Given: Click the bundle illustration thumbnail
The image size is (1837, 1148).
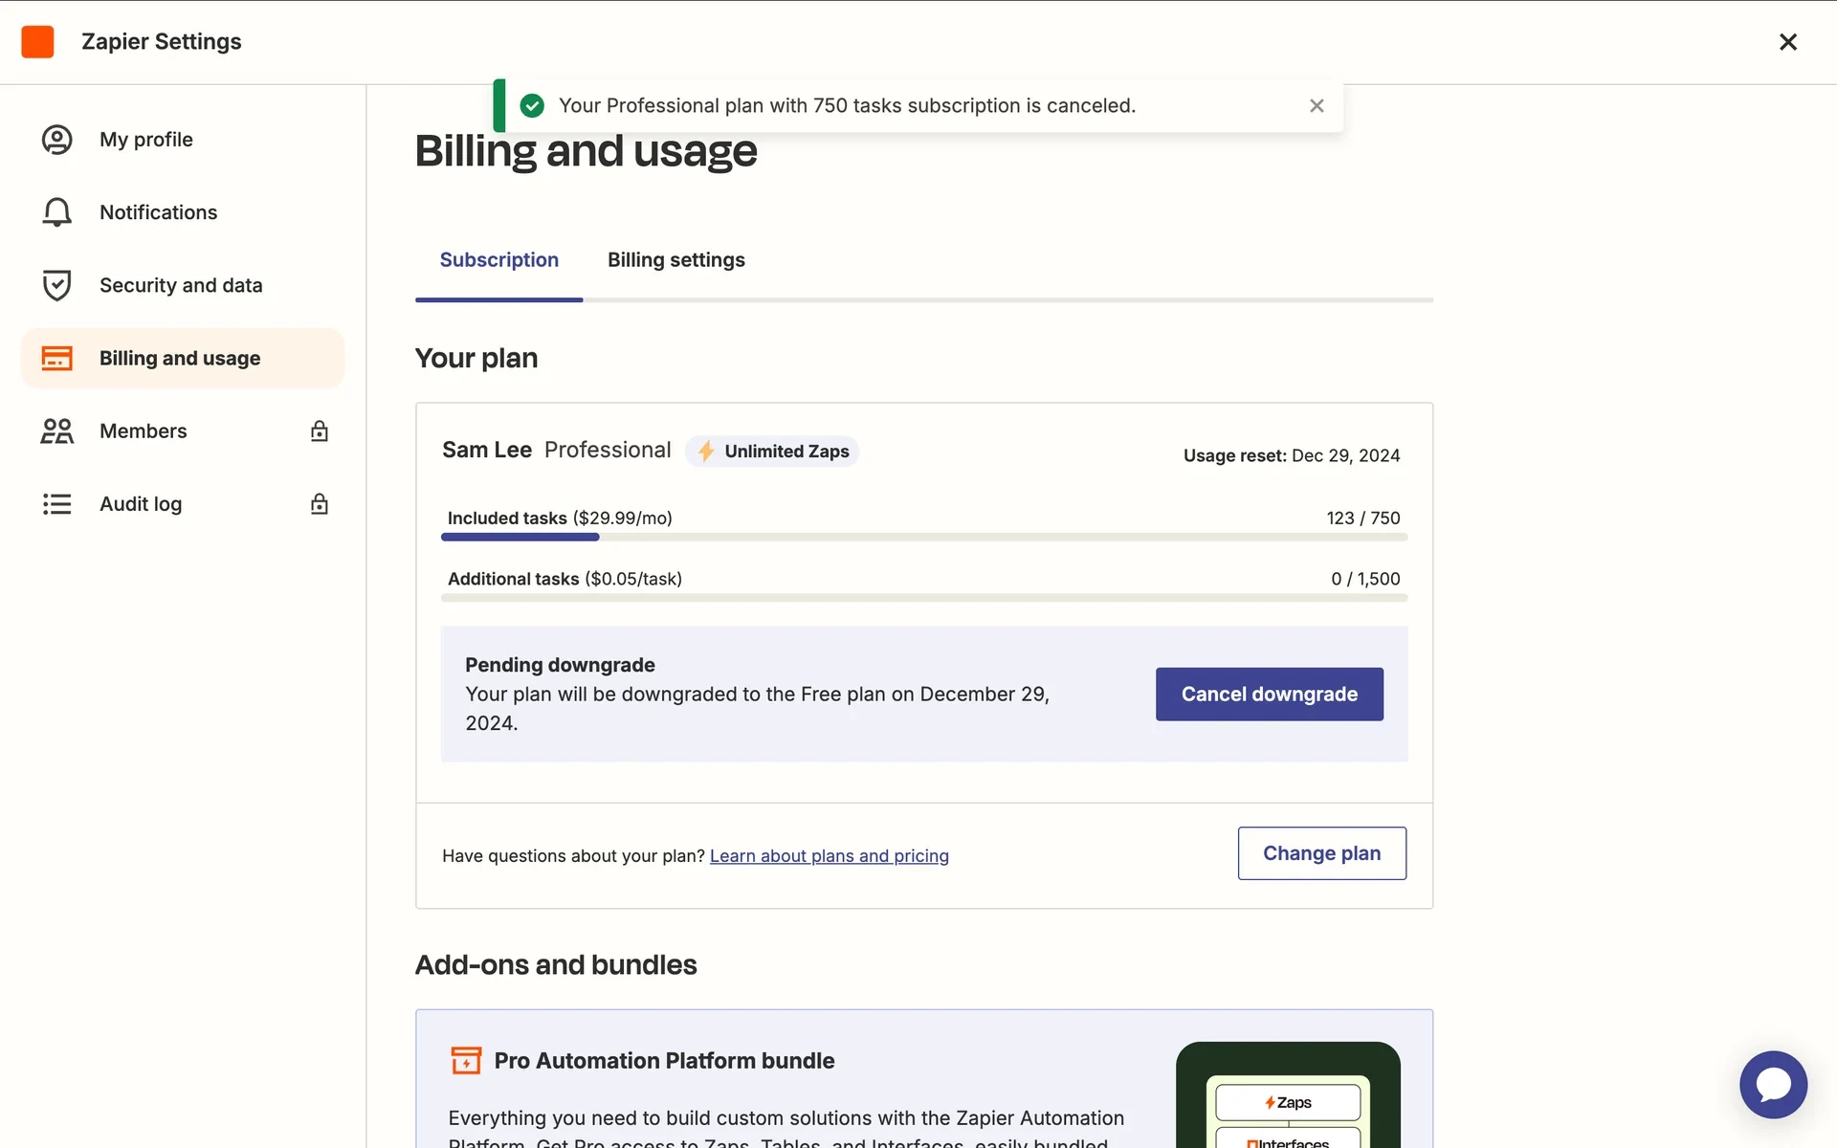Looking at the screenshot, I should [1288, 1094].
